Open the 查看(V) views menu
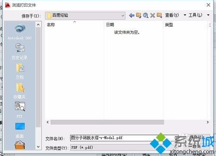The width and height of the screenshot is (216, 156). [172, 15]
